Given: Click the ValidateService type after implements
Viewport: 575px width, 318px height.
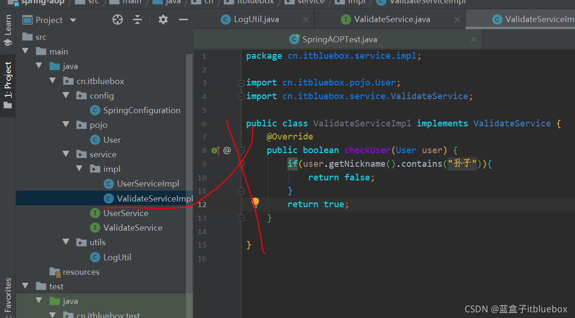Looking at the screenshot, I should pyautogui.click(x=512, y=123).
